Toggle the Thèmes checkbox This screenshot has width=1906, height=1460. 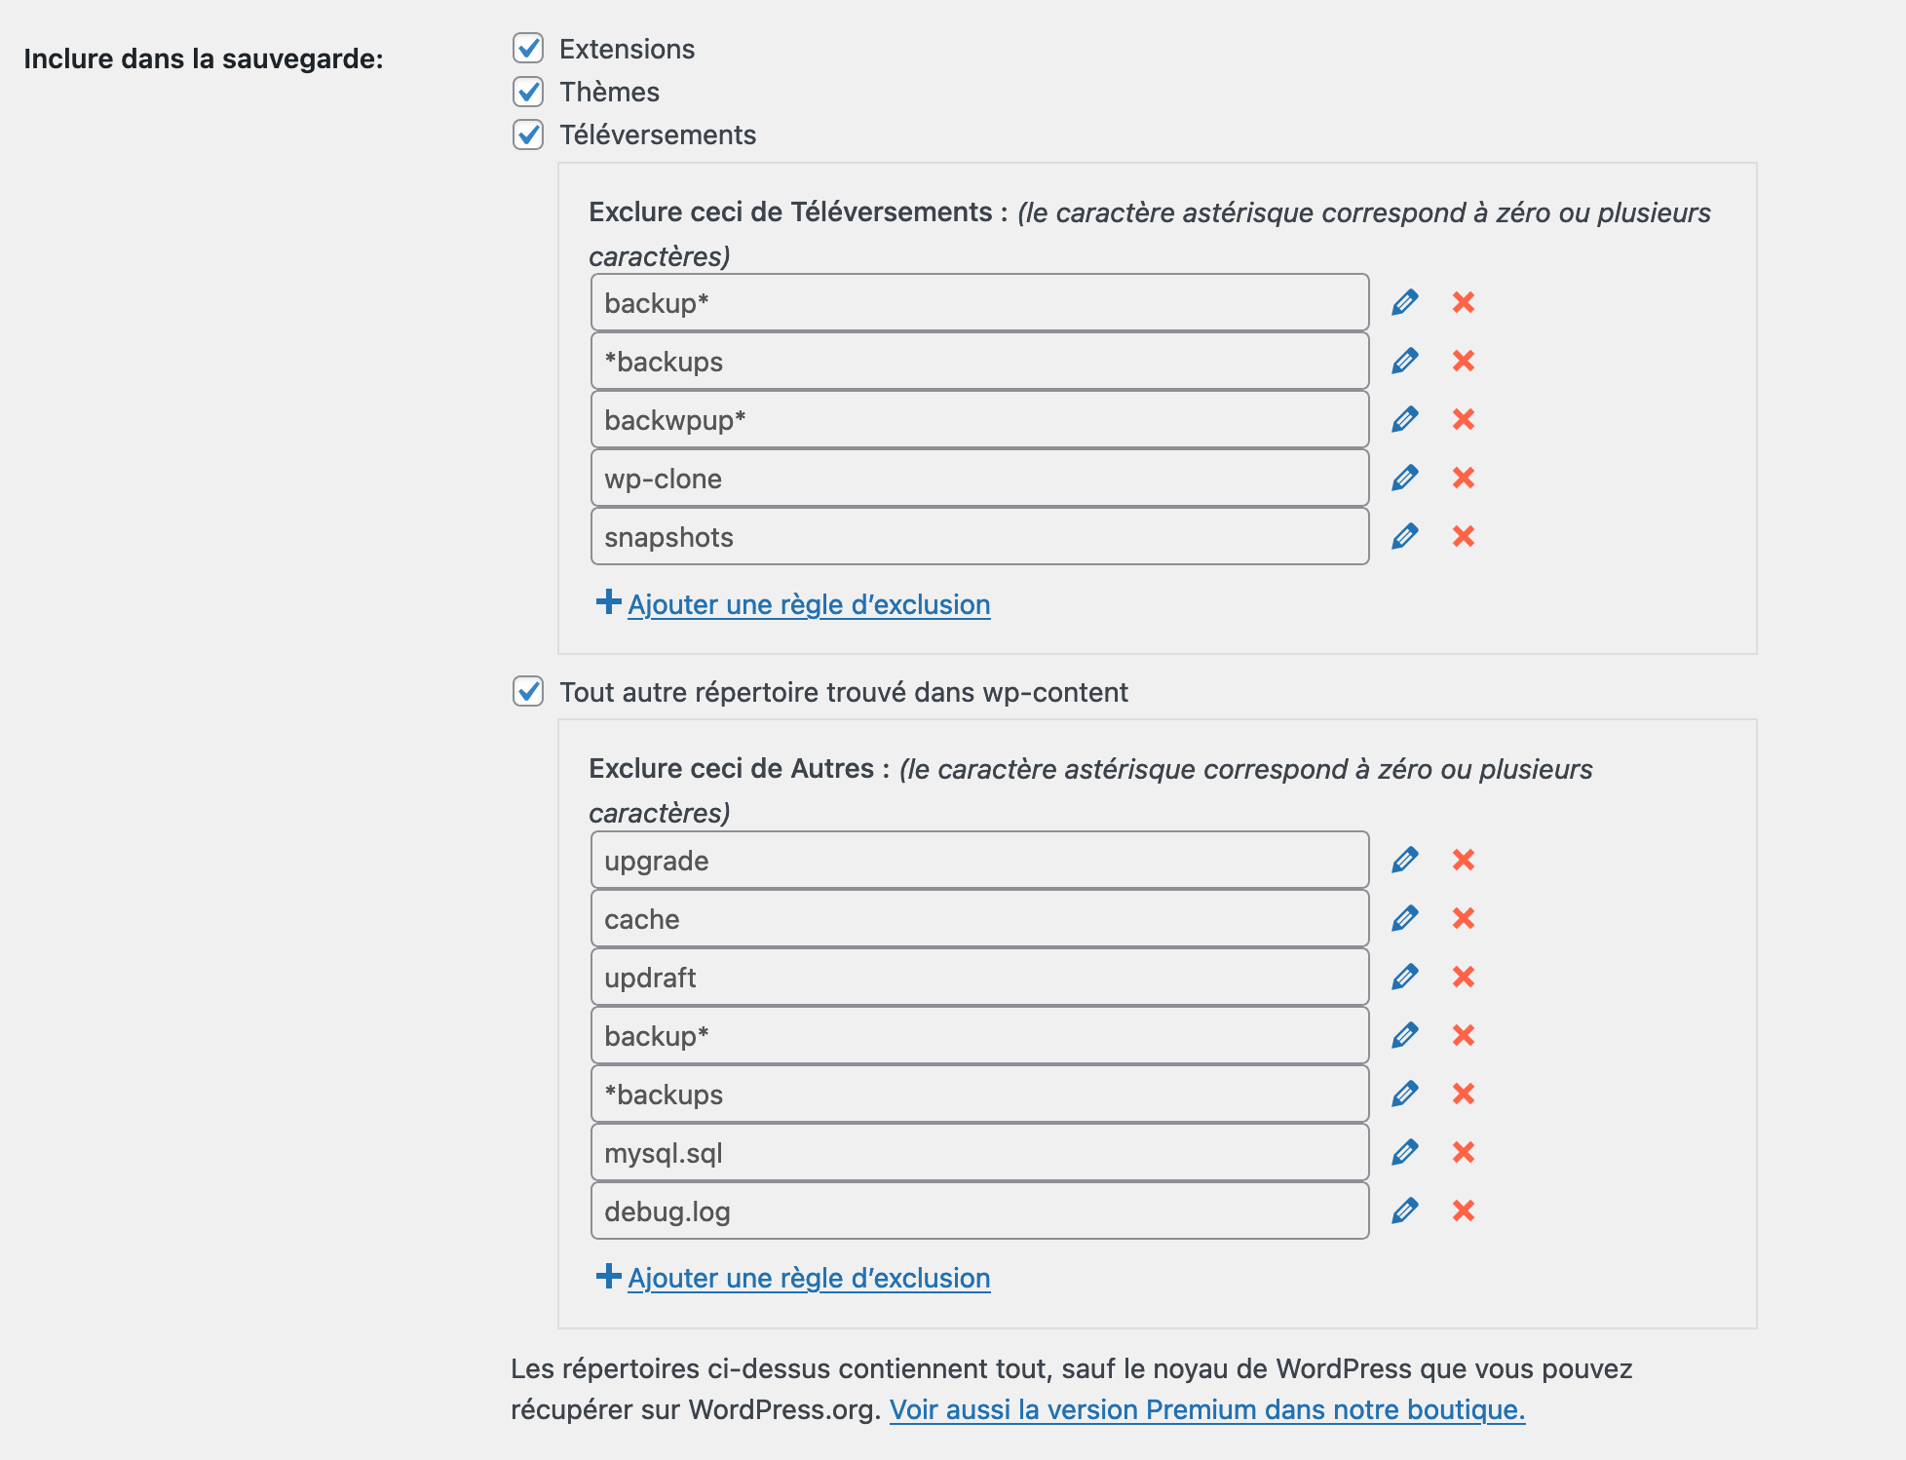(528, 92)
